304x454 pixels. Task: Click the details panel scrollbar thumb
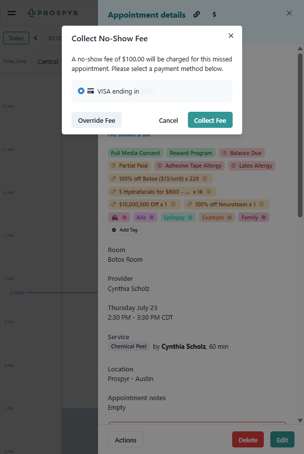[300, 135]
